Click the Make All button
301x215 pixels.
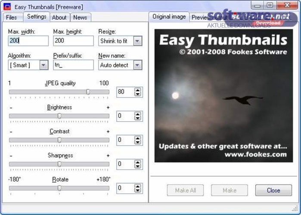(x=185, y=190)
